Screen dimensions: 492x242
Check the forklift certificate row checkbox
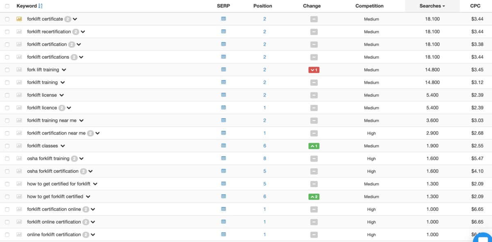pos(7,19)
